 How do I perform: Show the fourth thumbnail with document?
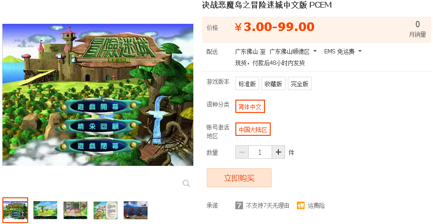(x=106, y=210)
